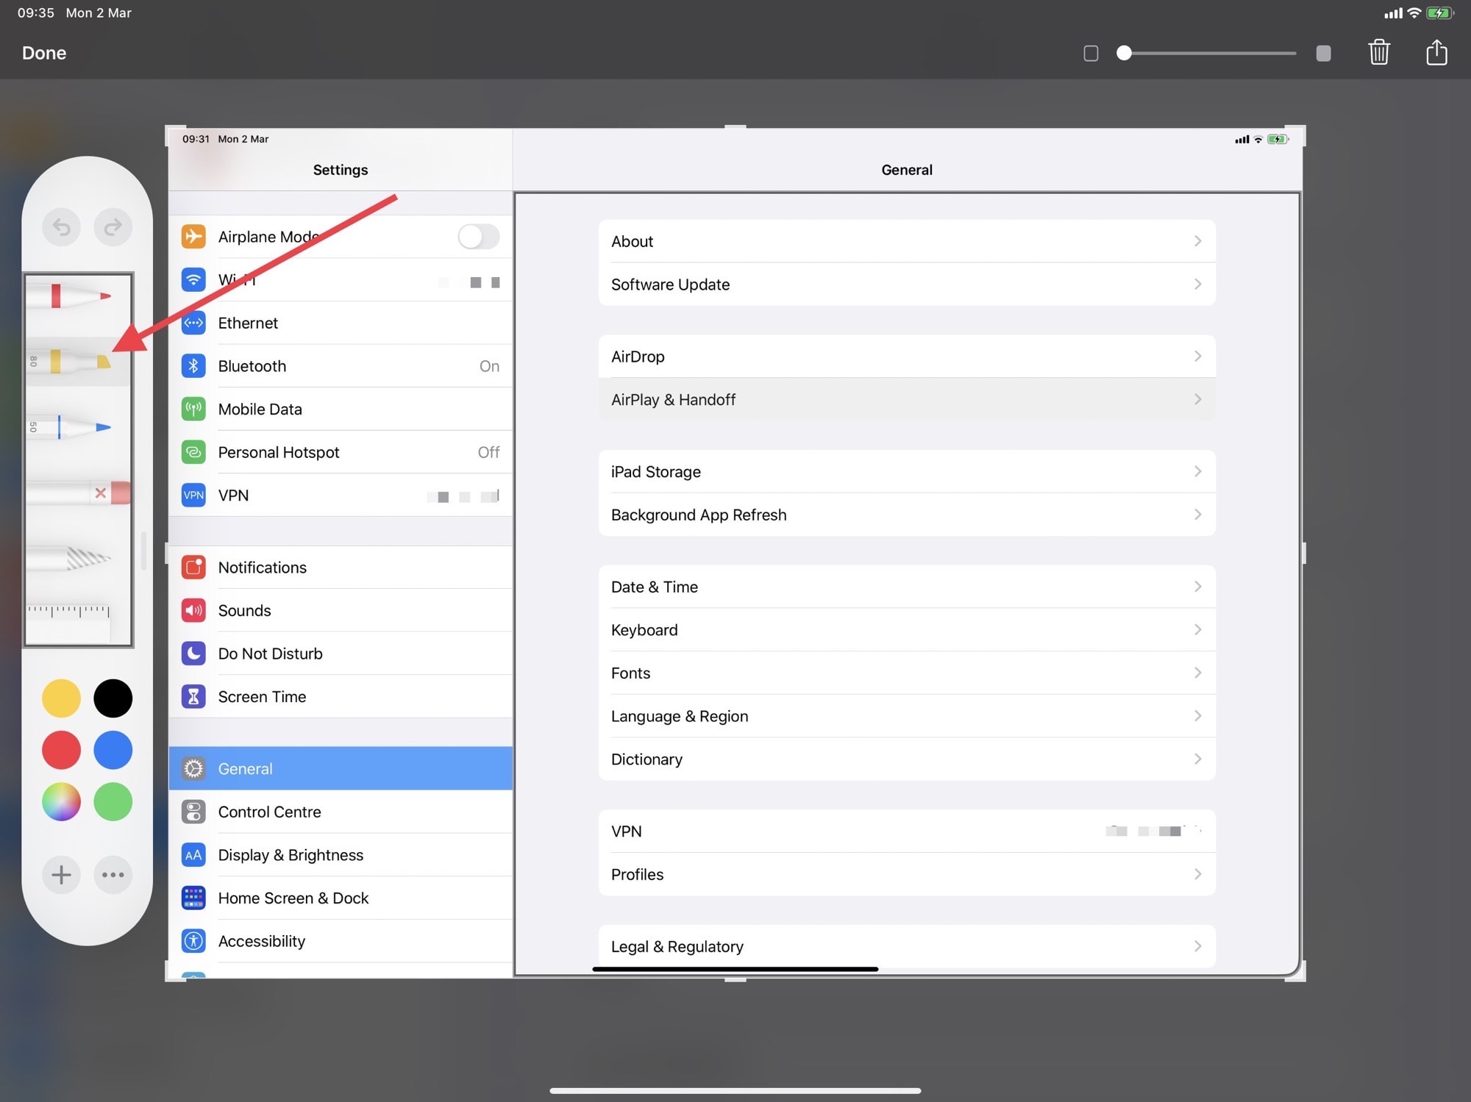The width and height of the screenshot is (1471, 1102).
Task: Tap the redo arrow in markup palette
Action: (x=113, y=227)
